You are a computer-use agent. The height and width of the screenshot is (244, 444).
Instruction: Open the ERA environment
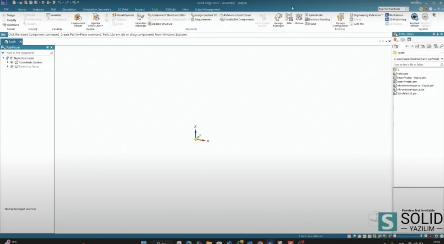pos(289,19)
